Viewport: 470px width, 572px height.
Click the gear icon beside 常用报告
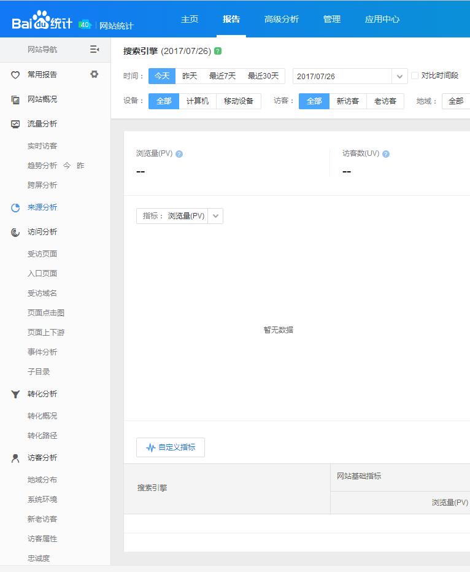[94, 74]
